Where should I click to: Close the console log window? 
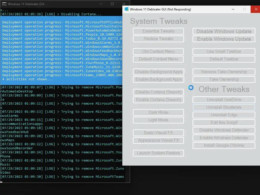(124, 4)
